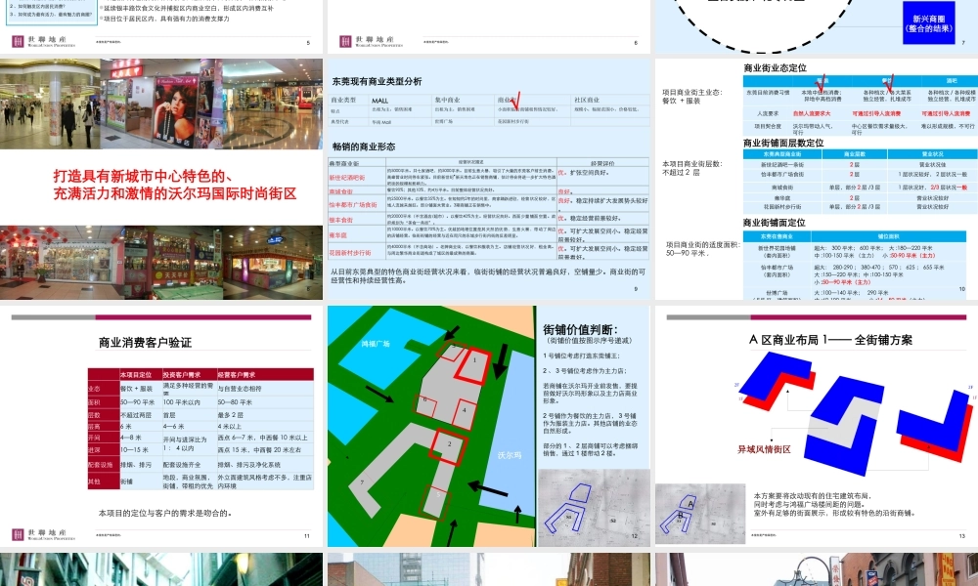Viewport: 978px width, 586px height.
Task: Click the text 本项目商业街层数 不超过2层
Action: (692, 168)
